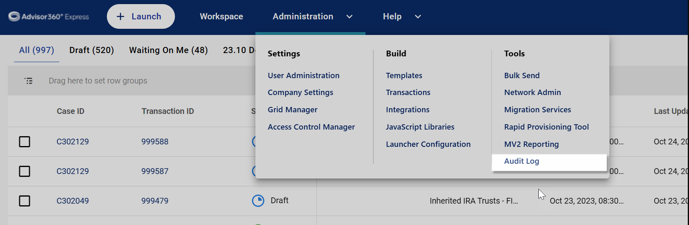Open the Workspace menu
This screenshot has height=225, width=689.
(x=222, y=16)
